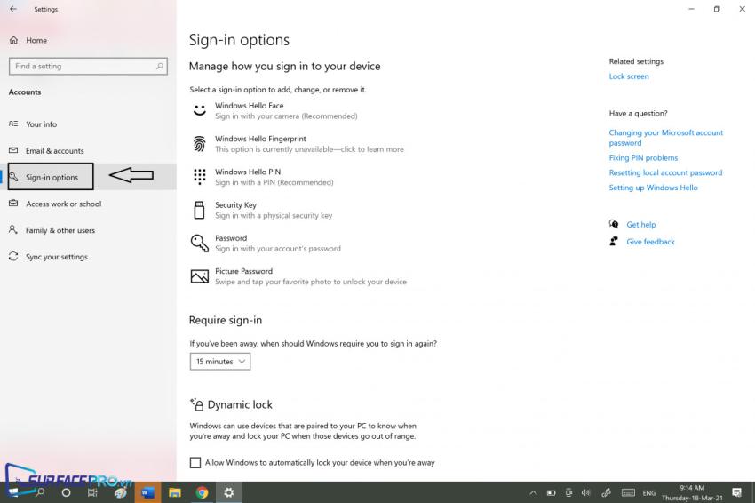Click the Settings gear on taskbar
The height and width of the screenshot is (503, 755).
coord(229,492)
